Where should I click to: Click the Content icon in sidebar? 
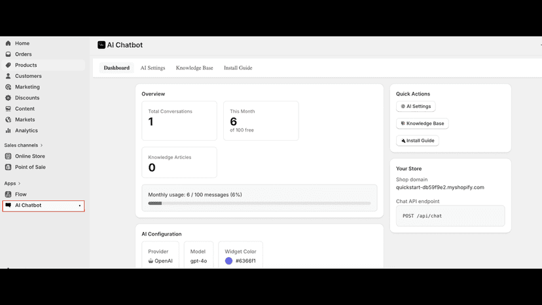[9, 109]
